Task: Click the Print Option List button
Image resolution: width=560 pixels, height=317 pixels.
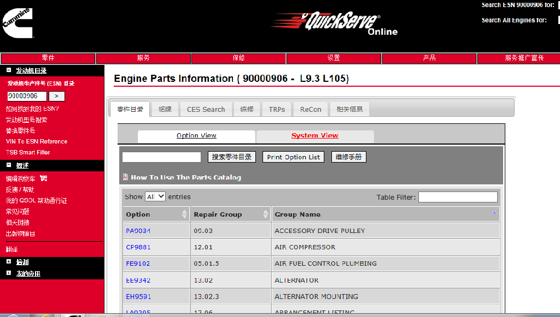Action: coord(293,157)
